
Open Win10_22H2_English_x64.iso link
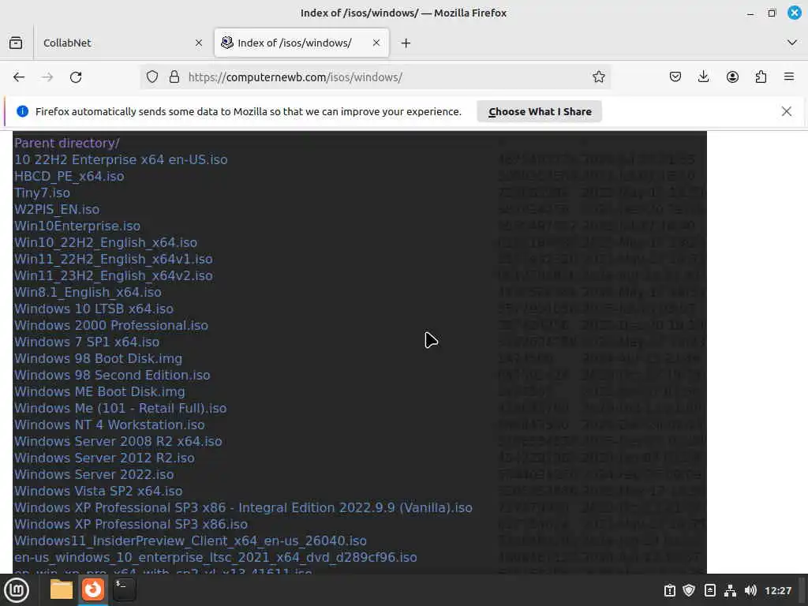[x=106, y=242]
